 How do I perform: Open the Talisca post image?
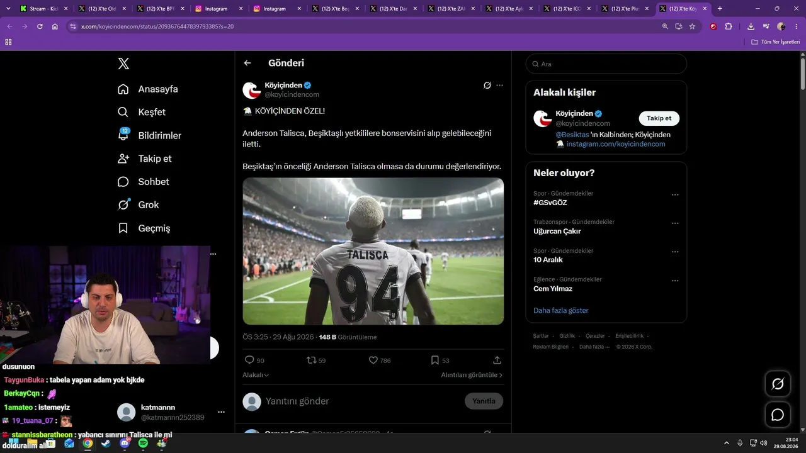373,251
